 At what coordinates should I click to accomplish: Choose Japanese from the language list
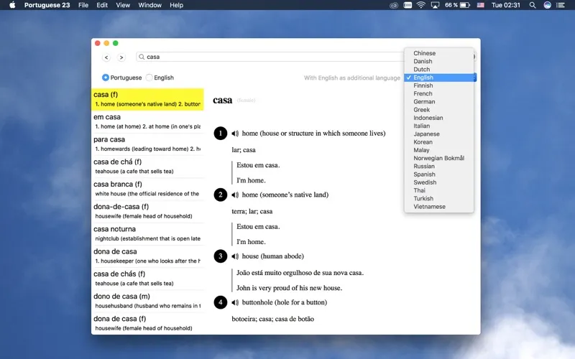coord(439,134)
